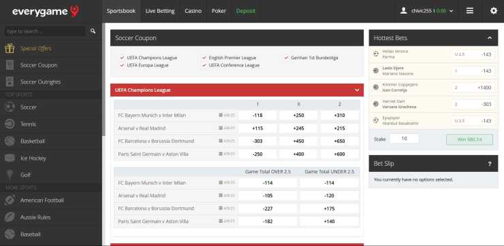Toggle the English Premier League checkbox

tap(204, 58)
